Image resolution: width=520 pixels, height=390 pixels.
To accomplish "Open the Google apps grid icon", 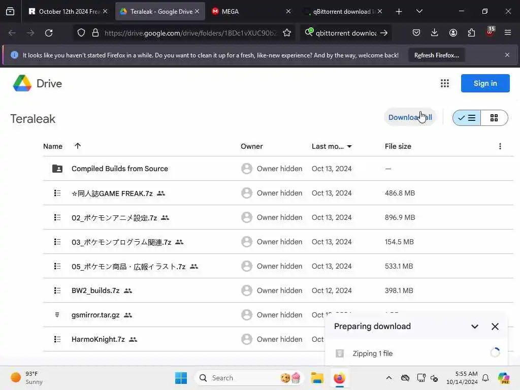I will point(445,83).
